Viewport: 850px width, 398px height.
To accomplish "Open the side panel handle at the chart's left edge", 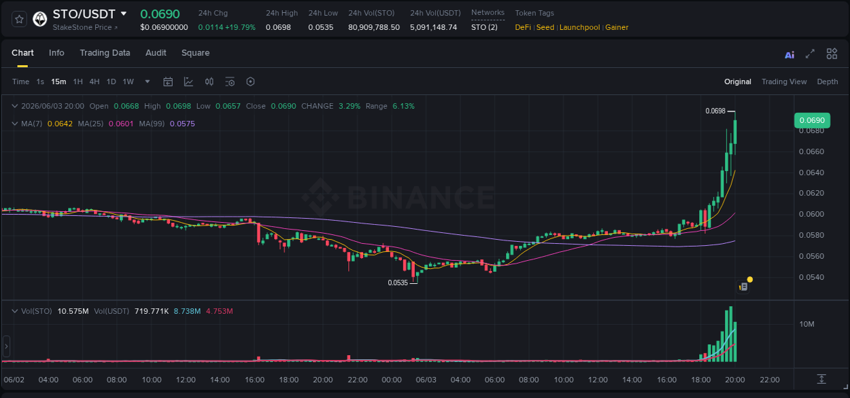I will [6, 346].
